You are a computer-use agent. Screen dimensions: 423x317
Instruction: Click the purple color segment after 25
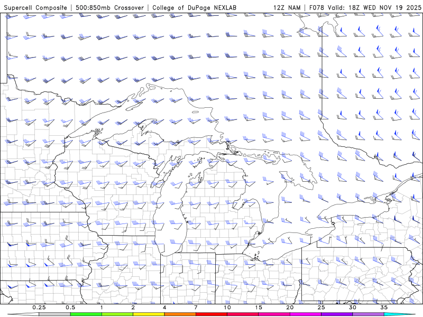337,314
